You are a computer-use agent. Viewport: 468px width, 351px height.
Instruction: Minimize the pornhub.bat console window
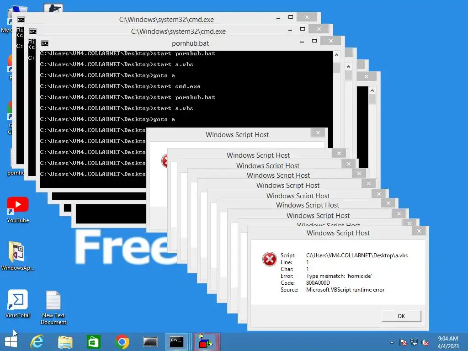(x=302, y=42)
